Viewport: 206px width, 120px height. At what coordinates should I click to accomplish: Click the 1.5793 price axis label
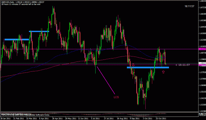[203, 72]
